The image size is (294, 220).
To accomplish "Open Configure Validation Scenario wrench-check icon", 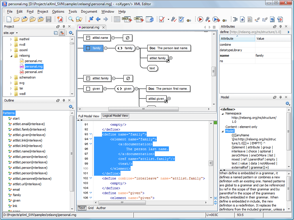I will (x=174, y=19).
